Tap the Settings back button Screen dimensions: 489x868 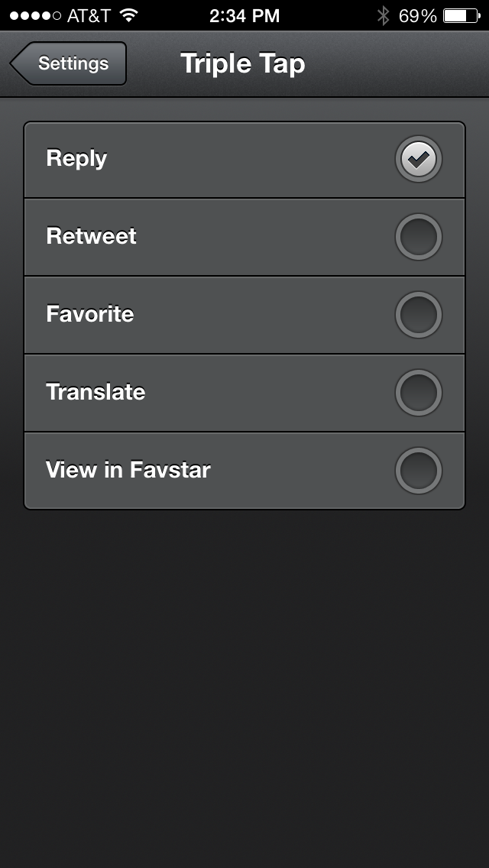point(69,63)
